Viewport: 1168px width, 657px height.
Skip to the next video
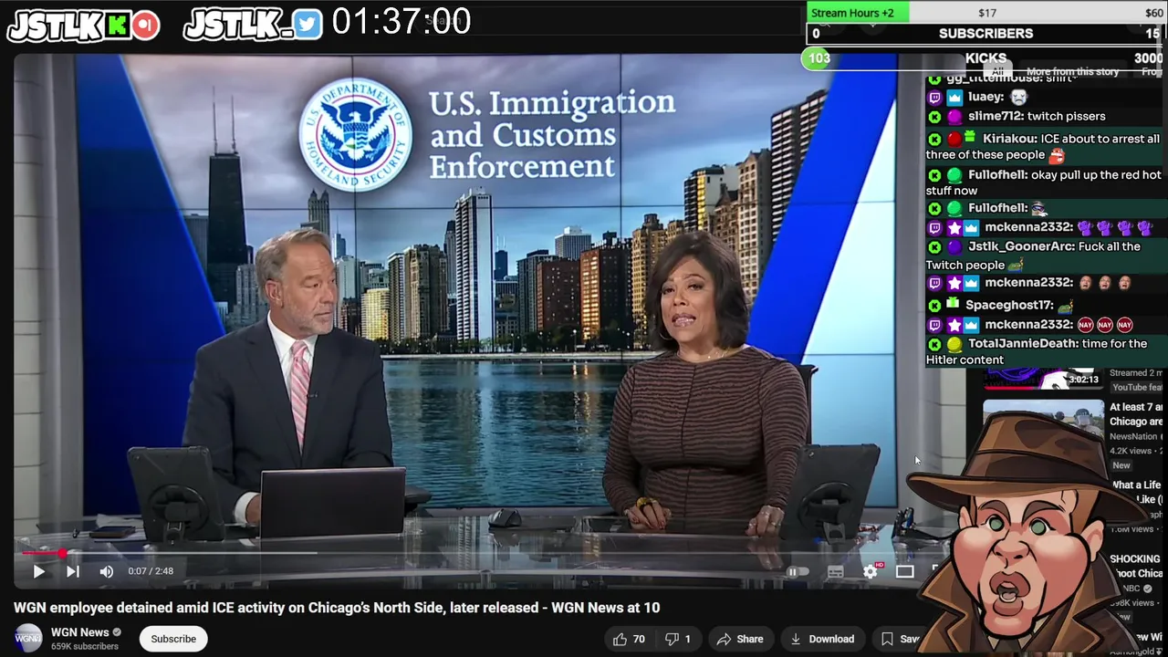point(73,571)
